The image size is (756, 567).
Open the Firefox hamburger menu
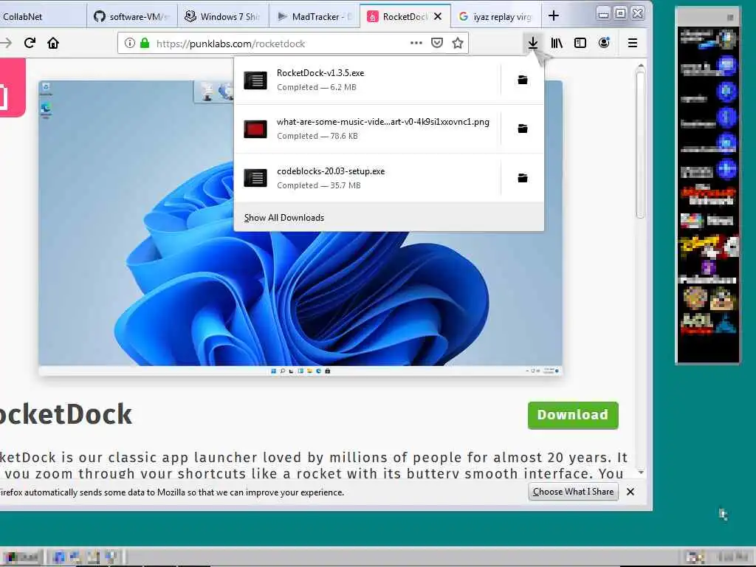633,44
